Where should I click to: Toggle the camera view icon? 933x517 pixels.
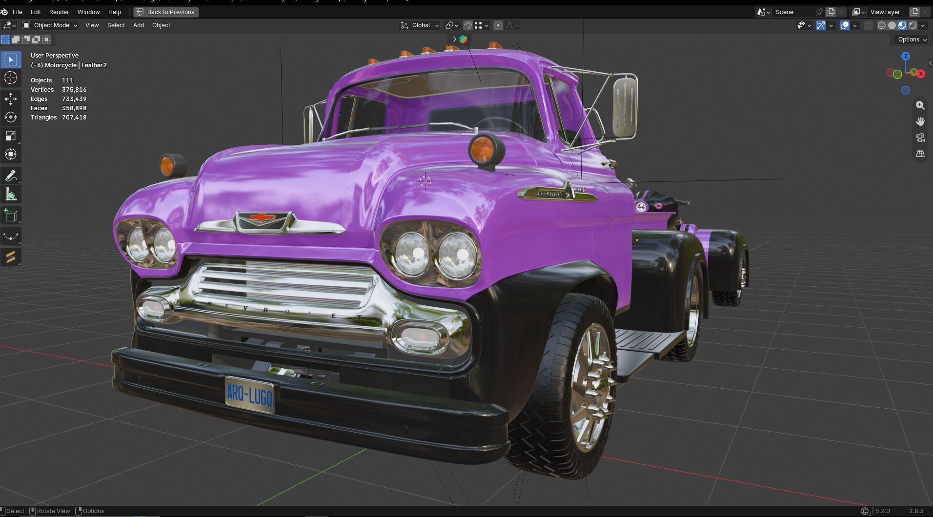tap(920, 138)
